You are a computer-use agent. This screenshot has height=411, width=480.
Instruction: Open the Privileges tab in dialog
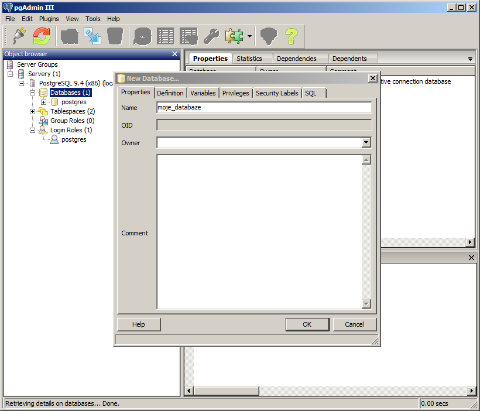(235, 93)
